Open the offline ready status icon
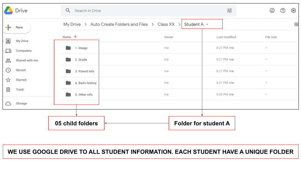301x169 pixels. tap(272, 11)
